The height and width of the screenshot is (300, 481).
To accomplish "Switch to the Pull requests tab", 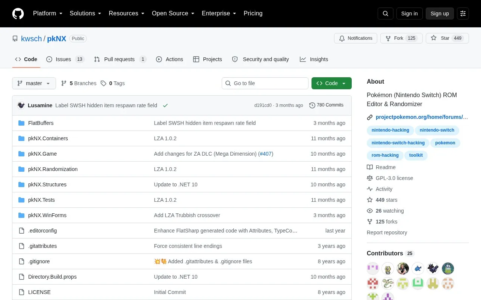I will pos(120,59).
